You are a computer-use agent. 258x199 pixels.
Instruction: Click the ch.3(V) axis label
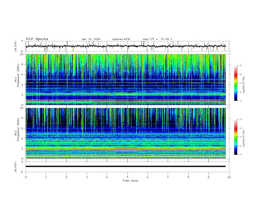tap(16, 167)
